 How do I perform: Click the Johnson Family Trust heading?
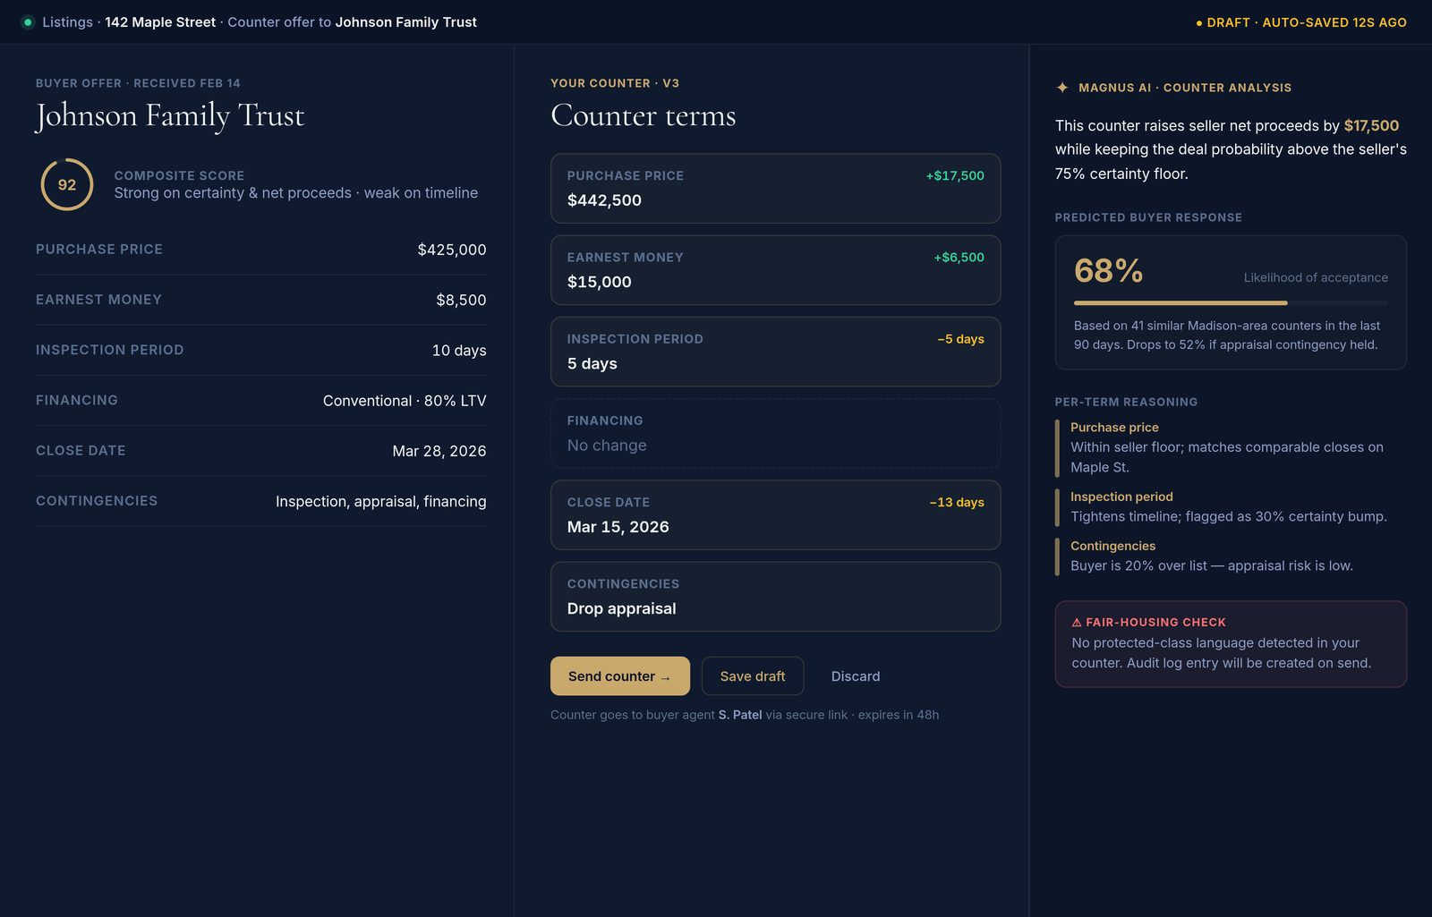tap(170, 115)
